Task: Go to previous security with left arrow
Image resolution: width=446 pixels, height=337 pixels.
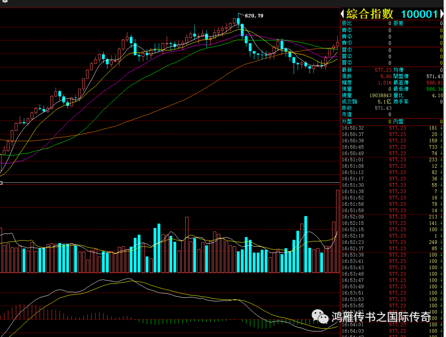Action: tap(342, 14)
